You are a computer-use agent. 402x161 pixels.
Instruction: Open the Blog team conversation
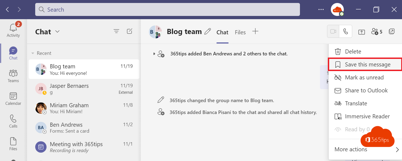84,69
